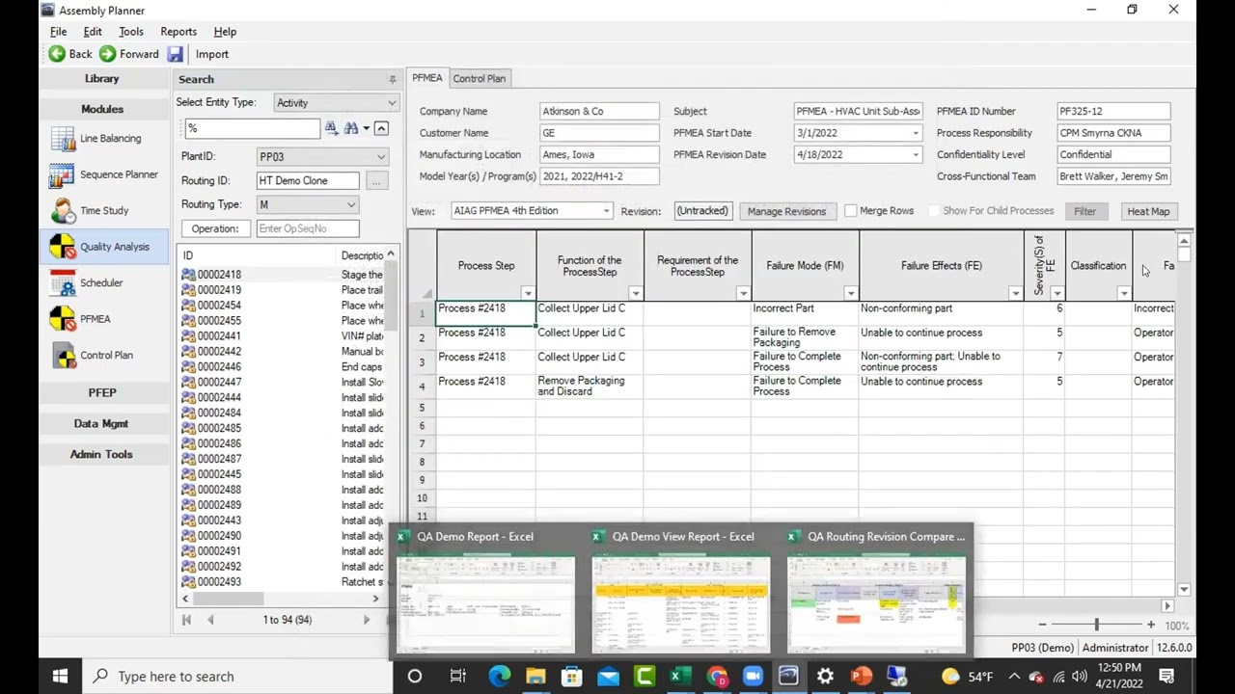Click the search binoculars icon
Image resolution: width=1235 pixels, height=694 pixels.
(351, 128)
